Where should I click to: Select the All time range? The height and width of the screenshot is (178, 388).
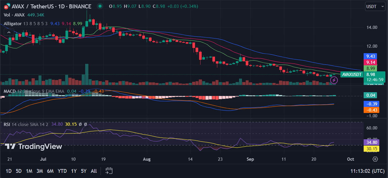point(94,171)
